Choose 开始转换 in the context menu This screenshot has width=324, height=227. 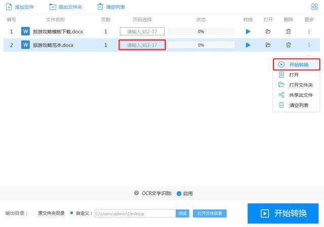[x=298, y=65]
